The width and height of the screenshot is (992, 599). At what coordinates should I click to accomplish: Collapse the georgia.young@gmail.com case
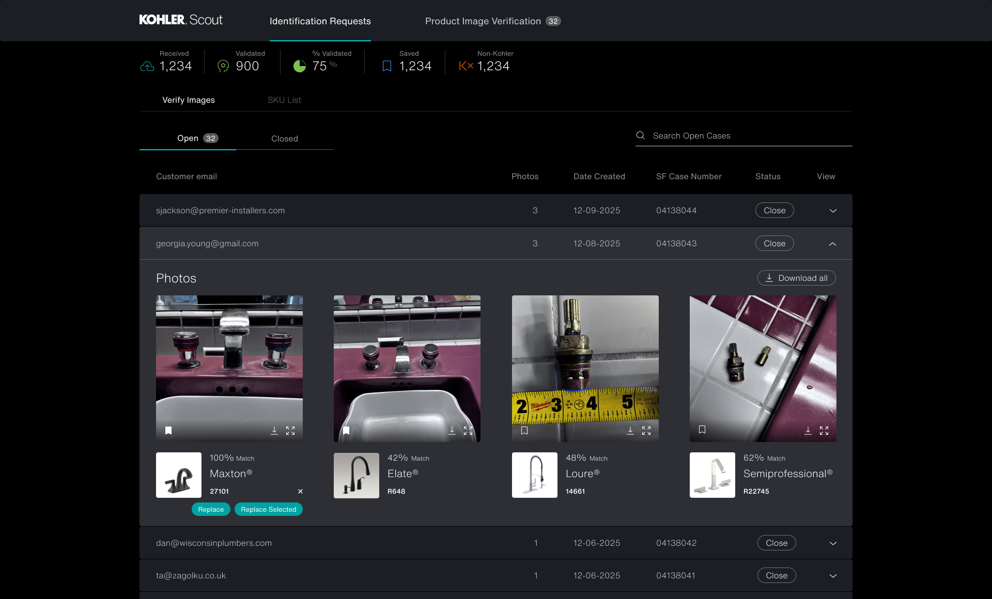832,244
